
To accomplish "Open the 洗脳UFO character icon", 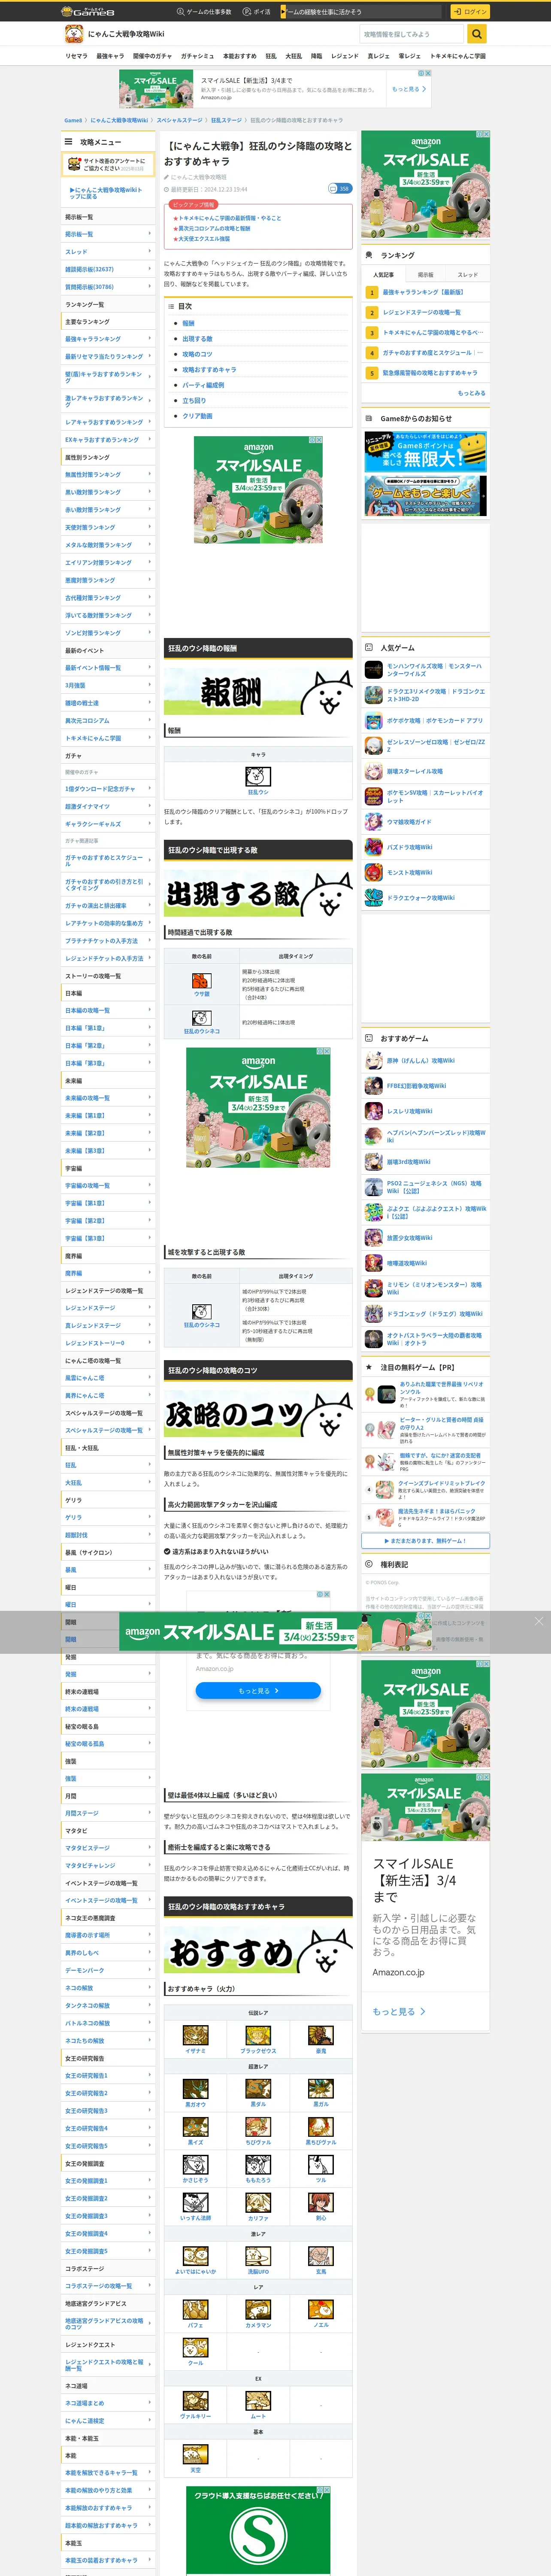I will (x=258, y=2256).
